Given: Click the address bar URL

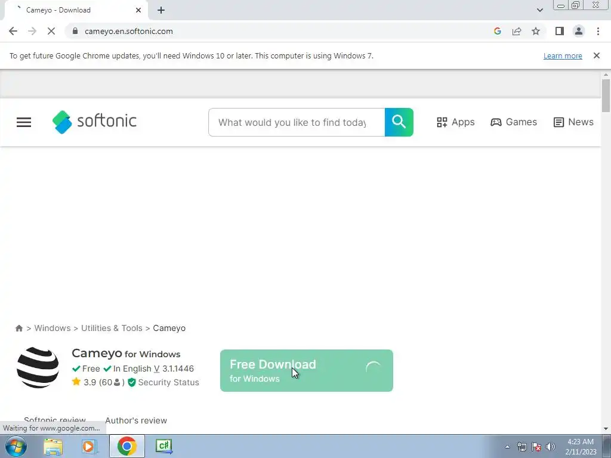Looking at the screenshot, I should pyautogui.click(x=129, y=31).
